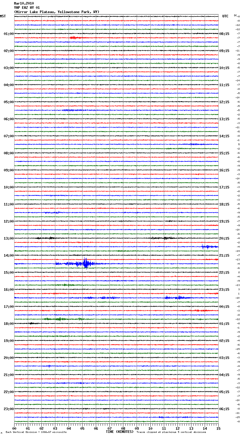Select the 06:00 MST time label
The image size is (241, 436).
(9, 119)
